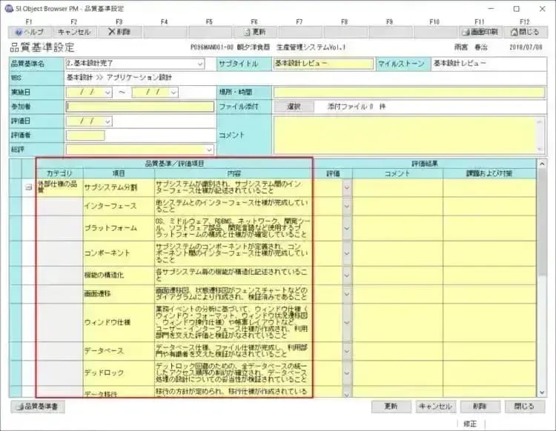Screen dimensions: 556x431
Task: Open the 評価日 date picker dropdown
Action: (107, 121)
